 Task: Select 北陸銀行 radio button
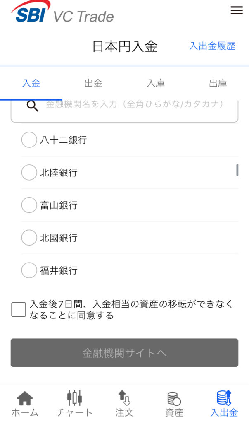pos(29,173)
